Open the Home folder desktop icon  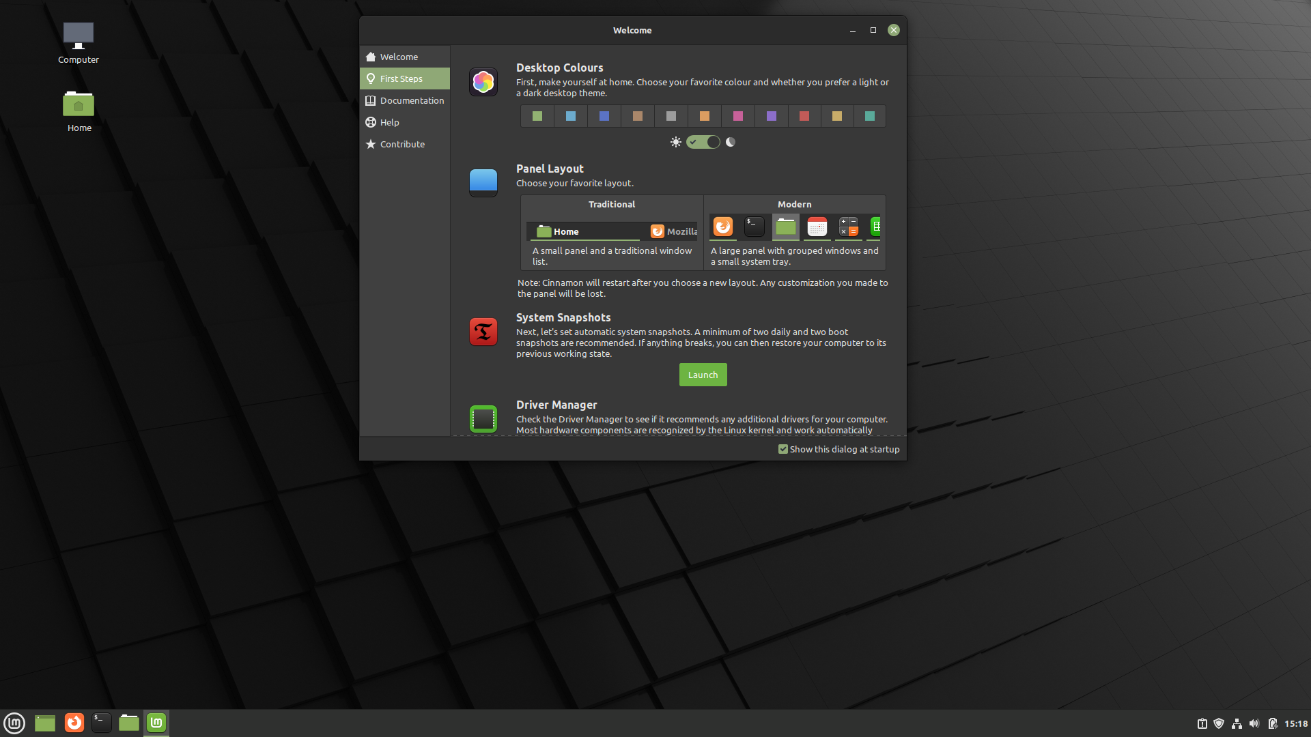(x=79, y=111)
